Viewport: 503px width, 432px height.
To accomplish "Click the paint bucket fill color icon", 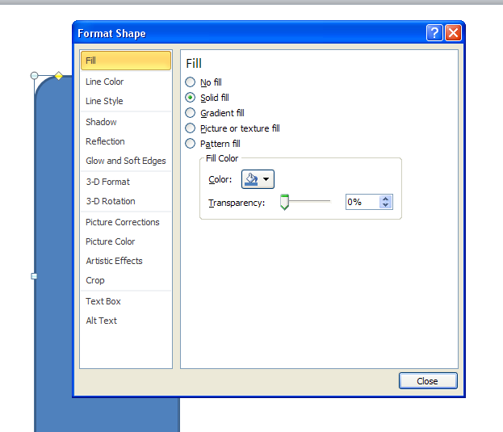I will 250,179.
